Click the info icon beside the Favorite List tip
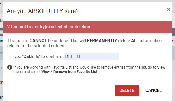 [x=10, y=67]
